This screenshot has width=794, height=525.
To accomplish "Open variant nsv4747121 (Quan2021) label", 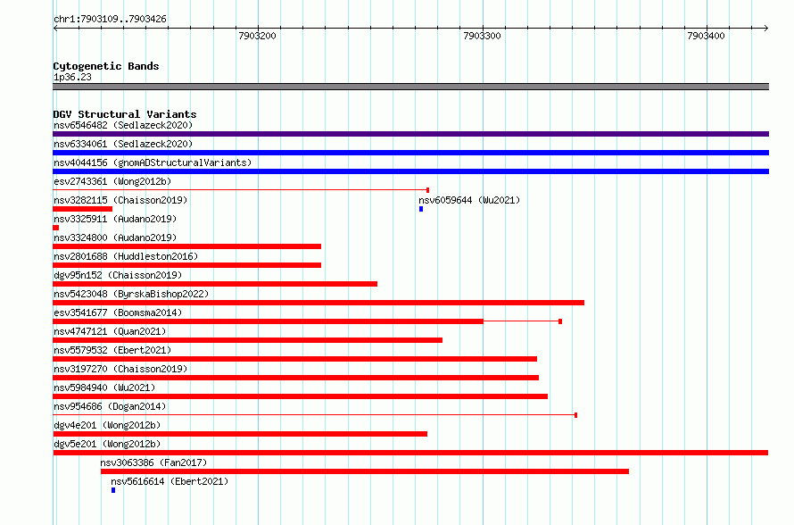I will pyautogui.click(x=110, y=331).
